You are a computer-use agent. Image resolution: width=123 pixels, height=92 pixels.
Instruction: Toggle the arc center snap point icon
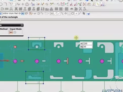coord(69,13)
